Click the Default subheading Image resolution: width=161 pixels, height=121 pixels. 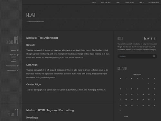click(31, 45)
